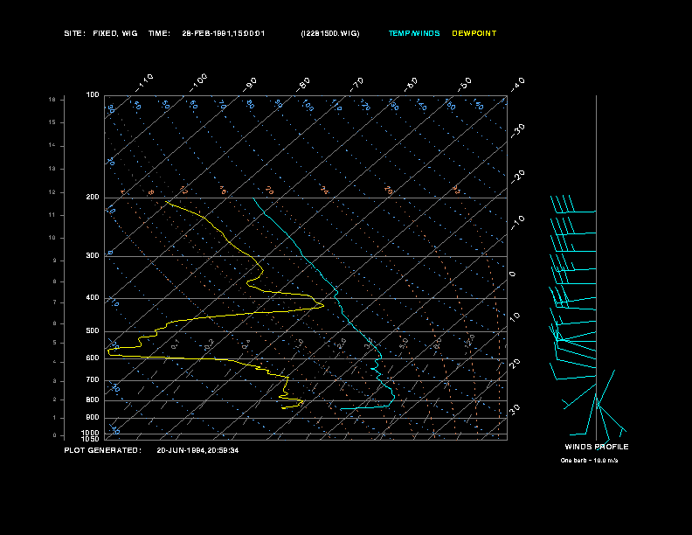Click the 400 pressure level label
692x535 pixels.
coord(93,297)
